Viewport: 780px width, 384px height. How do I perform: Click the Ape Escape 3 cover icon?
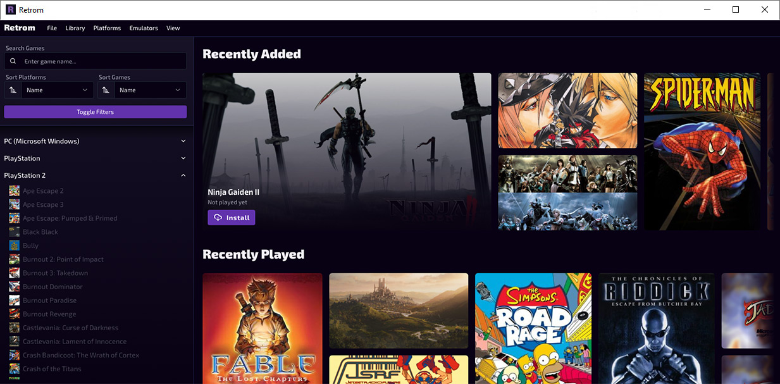point(14,204)
